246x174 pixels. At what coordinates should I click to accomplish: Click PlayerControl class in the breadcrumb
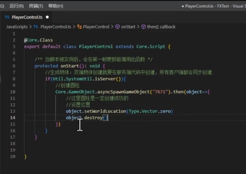[x=96, y=27]
